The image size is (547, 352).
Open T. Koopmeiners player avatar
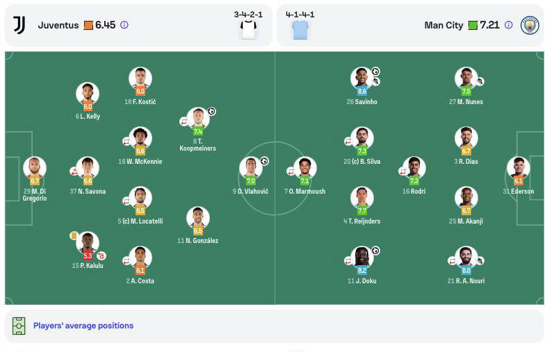click(x=198, y=118)
